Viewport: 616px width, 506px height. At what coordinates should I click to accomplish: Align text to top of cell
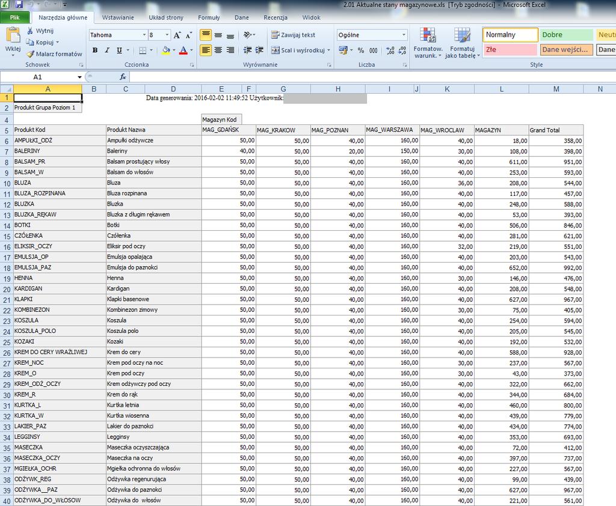tap(206, 35)
